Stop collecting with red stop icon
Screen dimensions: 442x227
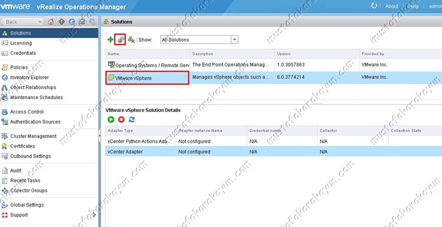point(121,120)
